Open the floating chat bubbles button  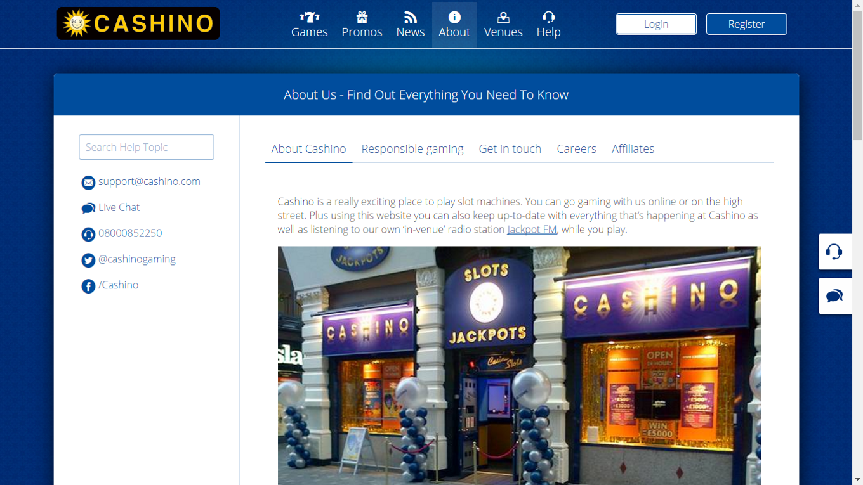[x=835, y=295]
